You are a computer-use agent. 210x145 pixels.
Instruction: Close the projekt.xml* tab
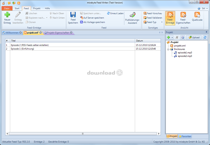pyautogui.click(x=40, y=33)
